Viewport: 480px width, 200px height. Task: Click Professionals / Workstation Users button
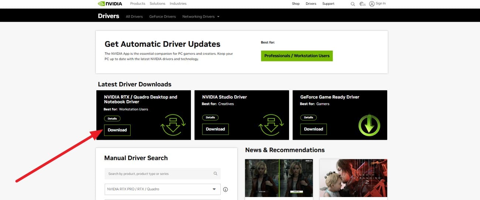tap(297, 56)
